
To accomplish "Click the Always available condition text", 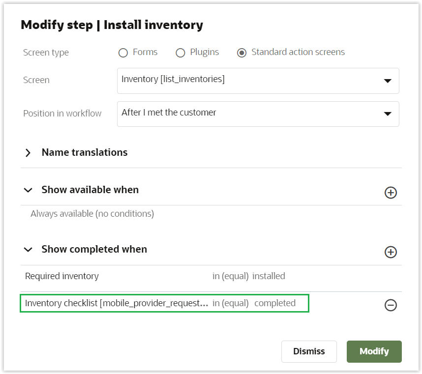I will tap(92, 214).
